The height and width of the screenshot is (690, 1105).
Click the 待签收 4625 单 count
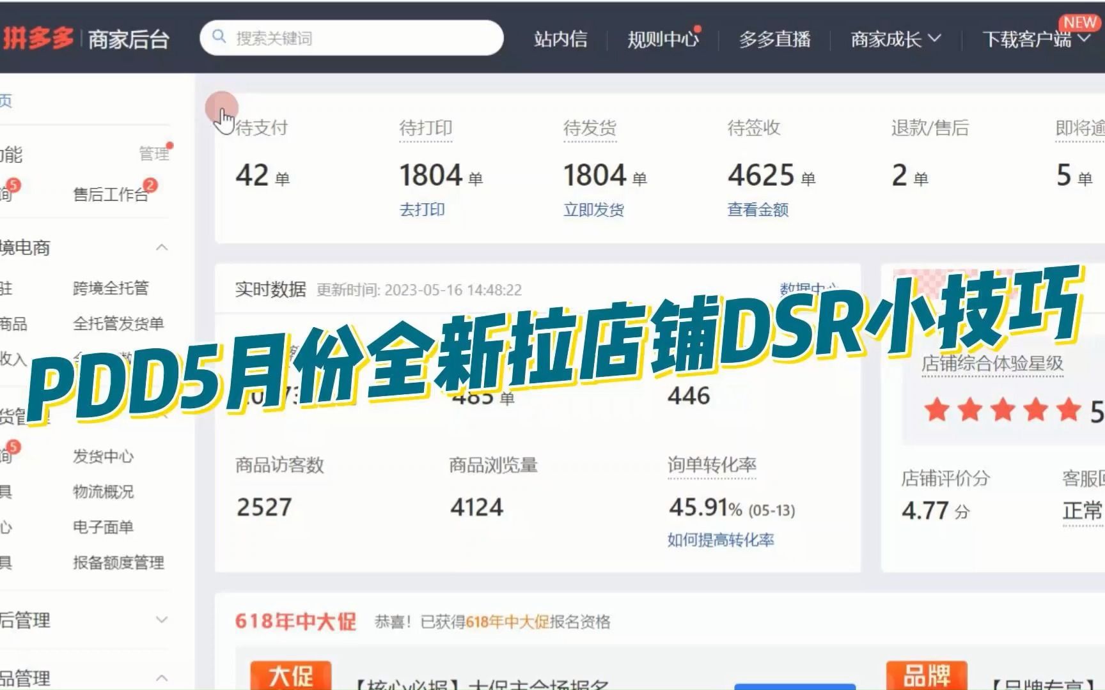(x=771, y=175)
